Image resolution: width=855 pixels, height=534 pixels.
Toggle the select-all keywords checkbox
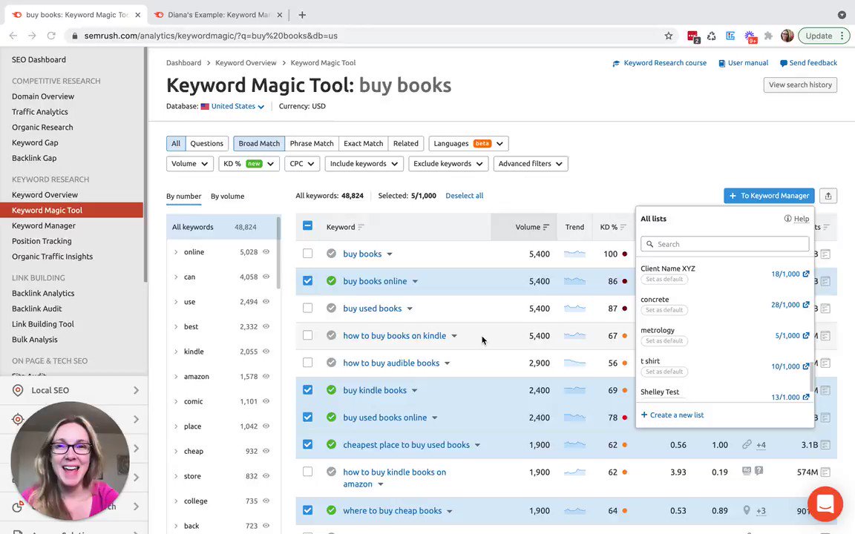pos(307,225)
